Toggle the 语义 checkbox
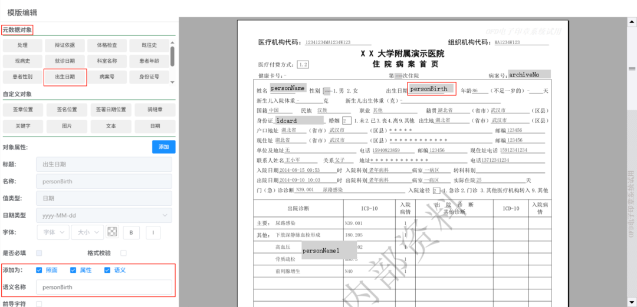The width and height of the screenshot is (637, 307). pos(107,270)
